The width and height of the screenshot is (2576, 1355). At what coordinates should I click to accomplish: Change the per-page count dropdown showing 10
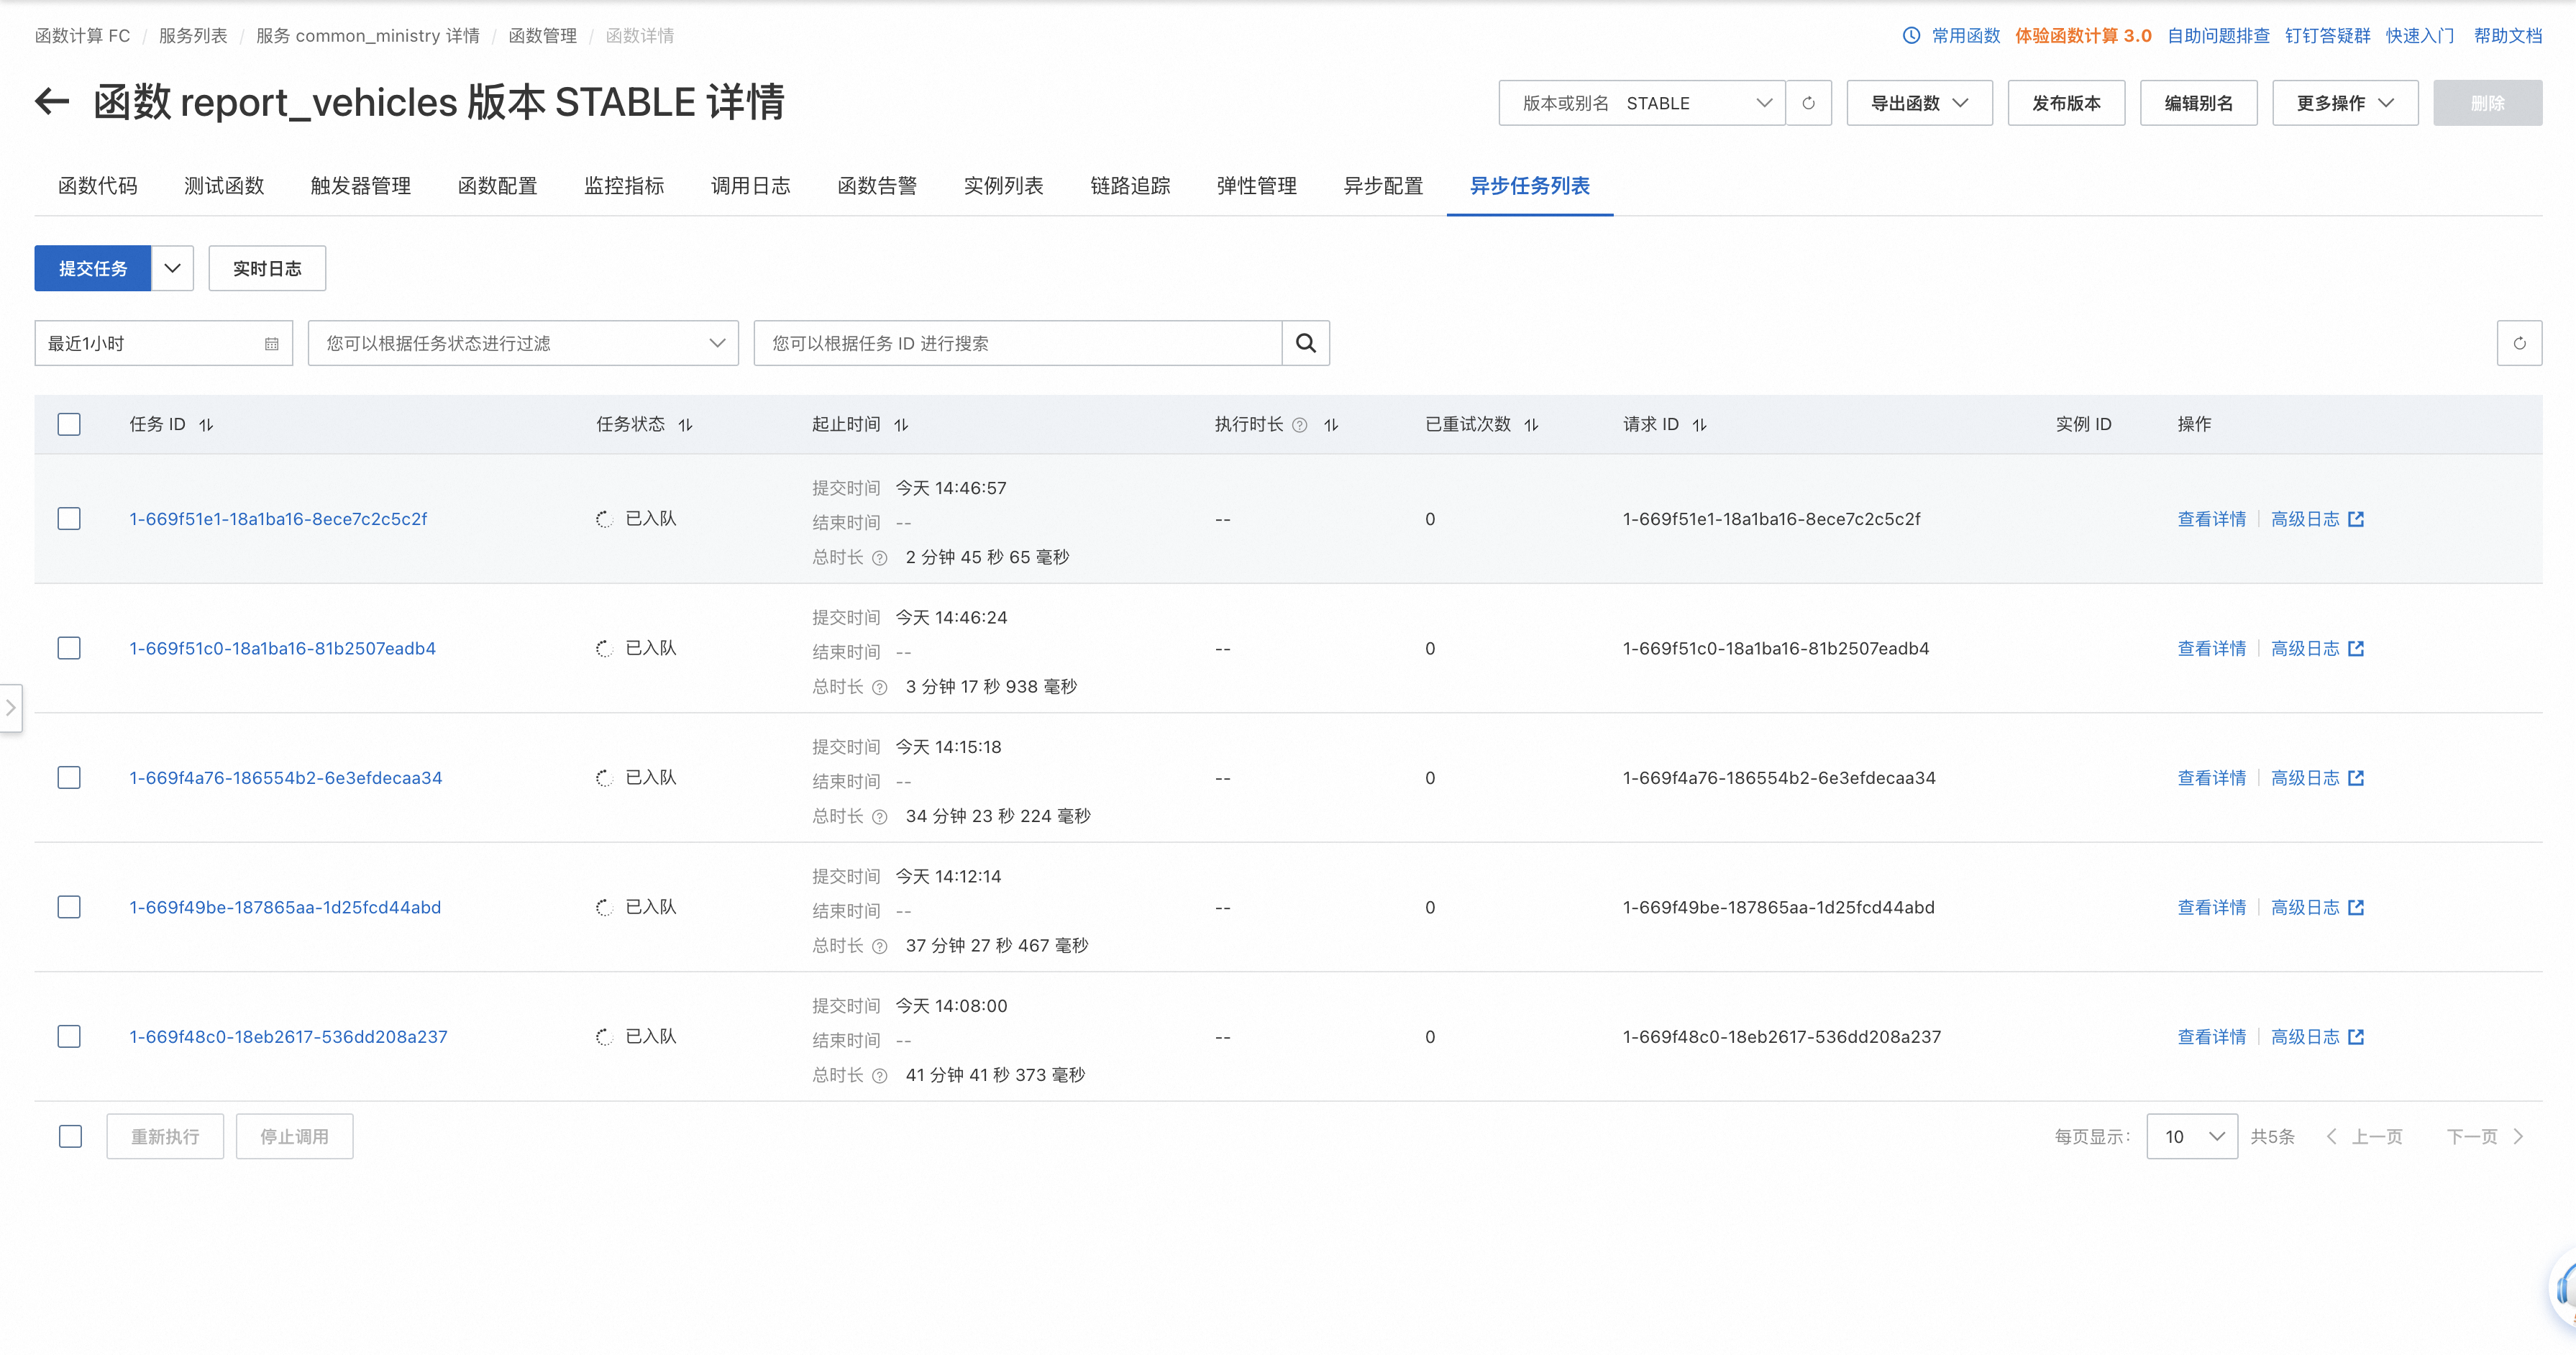[2192, 1136]
